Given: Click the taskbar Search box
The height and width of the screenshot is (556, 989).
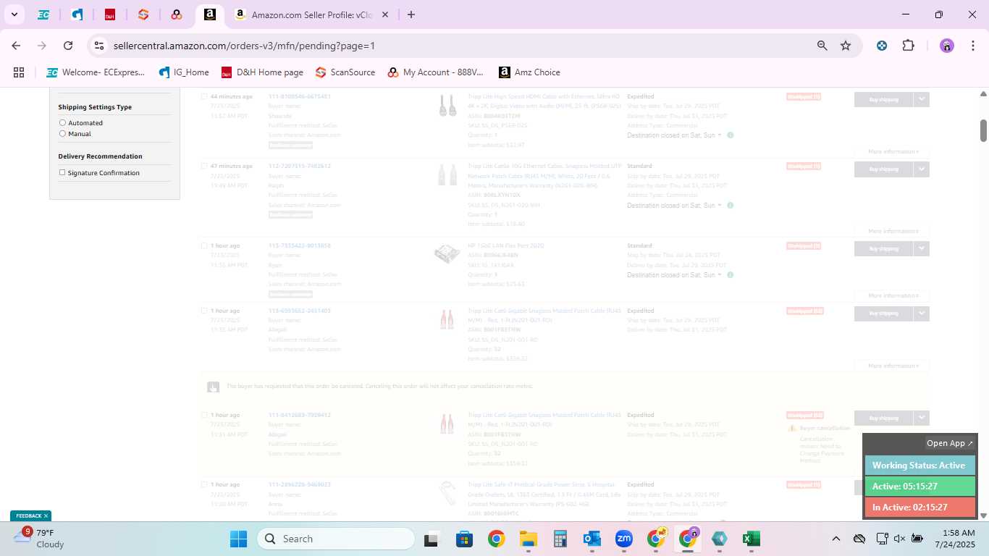Looking at the screenshot, I should (336, 539).
